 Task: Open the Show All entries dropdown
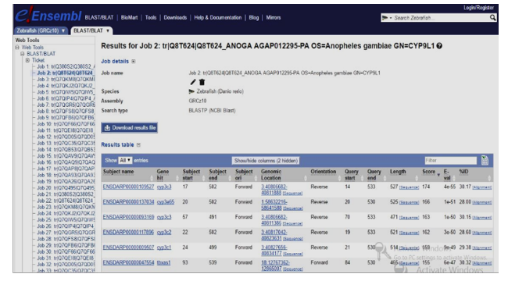point(125,160)
